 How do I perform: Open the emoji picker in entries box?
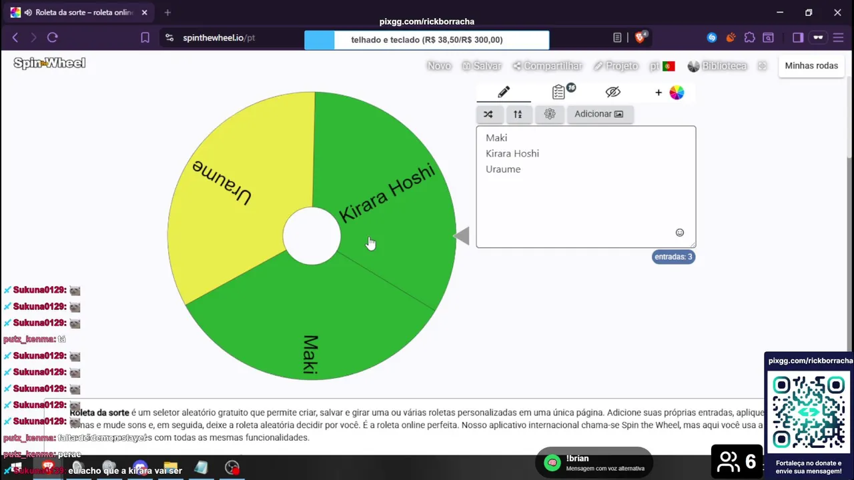point(680,233)
